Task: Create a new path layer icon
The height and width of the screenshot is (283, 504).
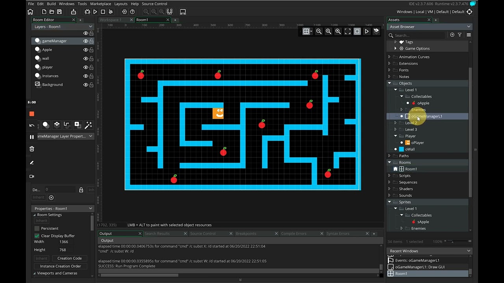Action: [x=67, y=125]
